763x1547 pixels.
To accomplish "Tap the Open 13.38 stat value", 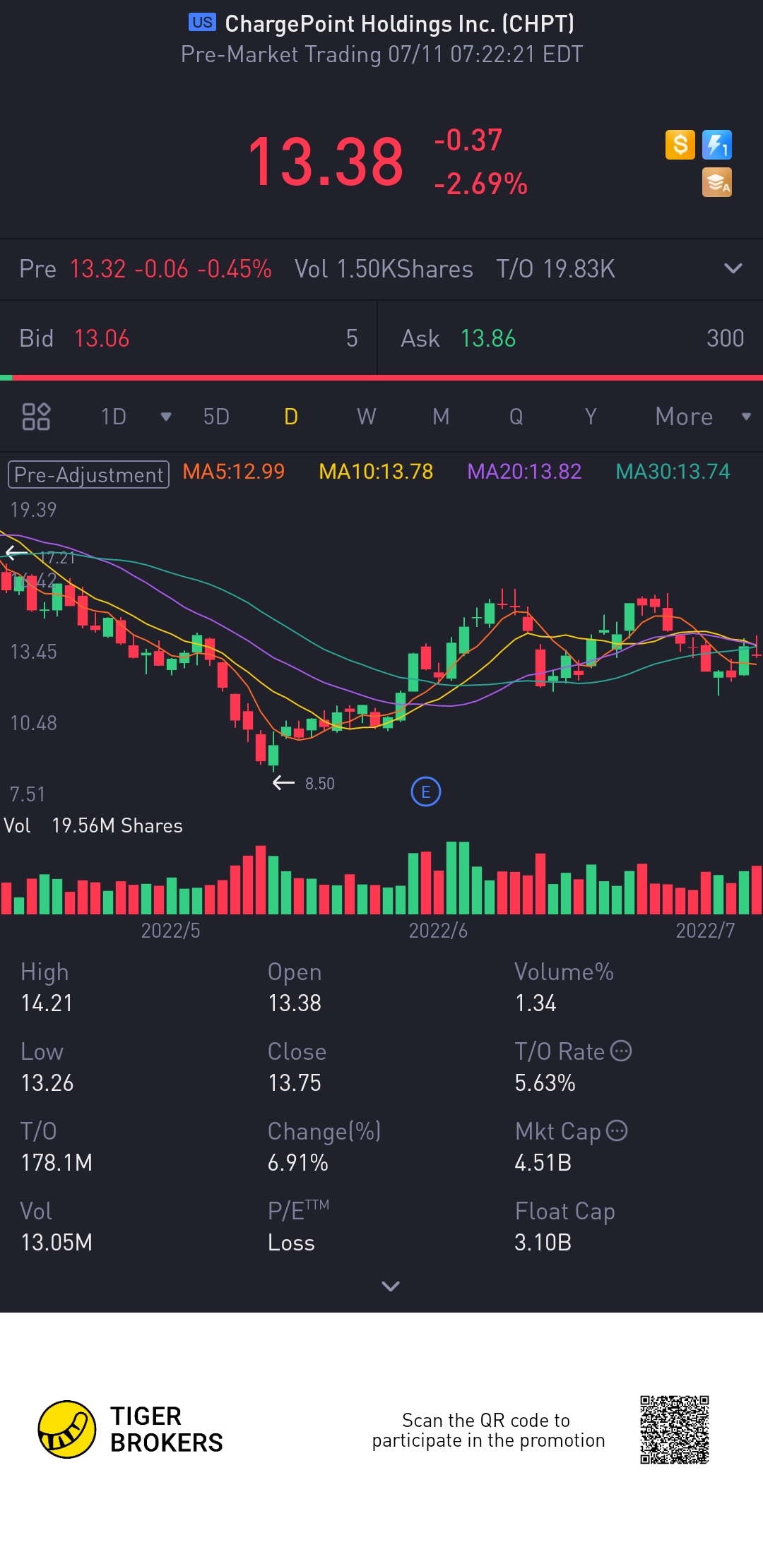I will (x=295, y=1003).
